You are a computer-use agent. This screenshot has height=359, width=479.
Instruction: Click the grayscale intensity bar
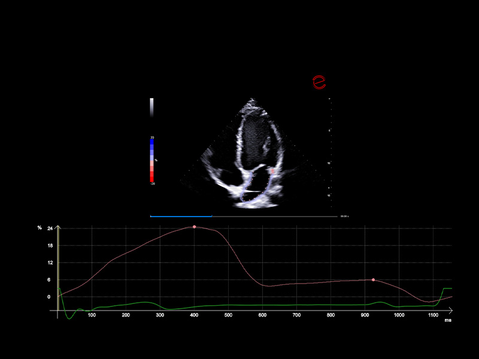click(x=152, y=107)
